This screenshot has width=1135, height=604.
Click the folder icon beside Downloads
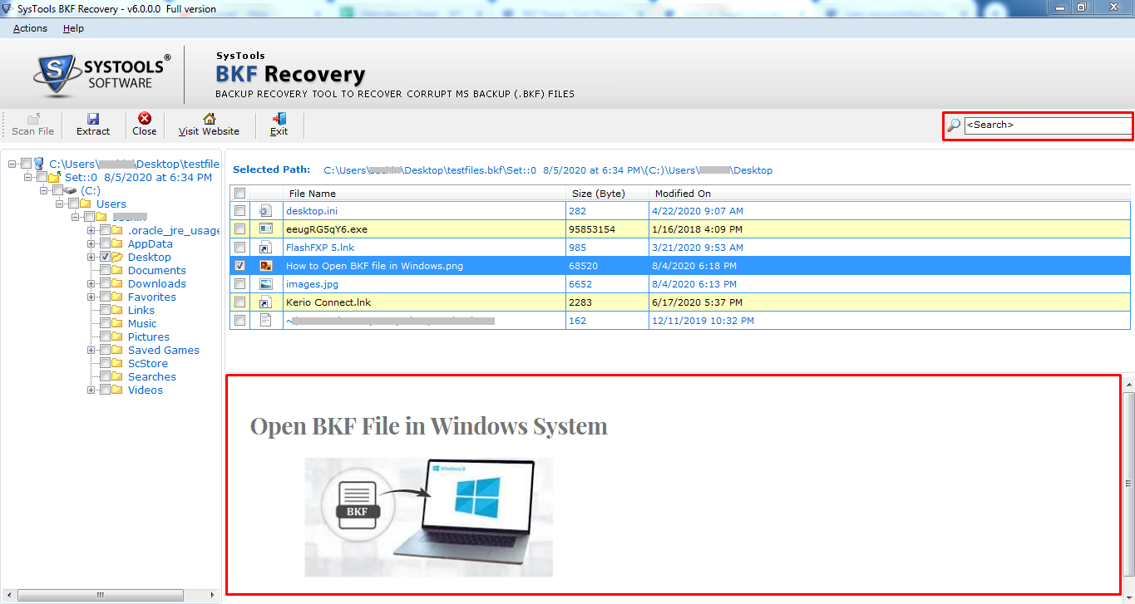pos(118,283)
